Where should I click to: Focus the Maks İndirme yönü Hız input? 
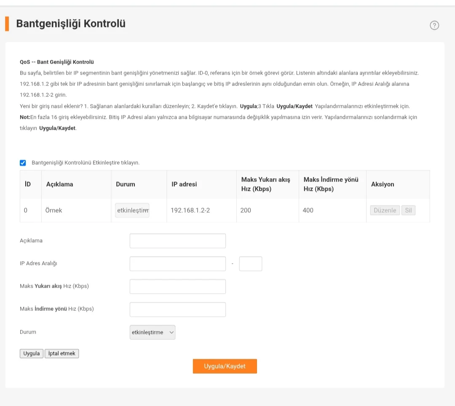pos(177,309)
